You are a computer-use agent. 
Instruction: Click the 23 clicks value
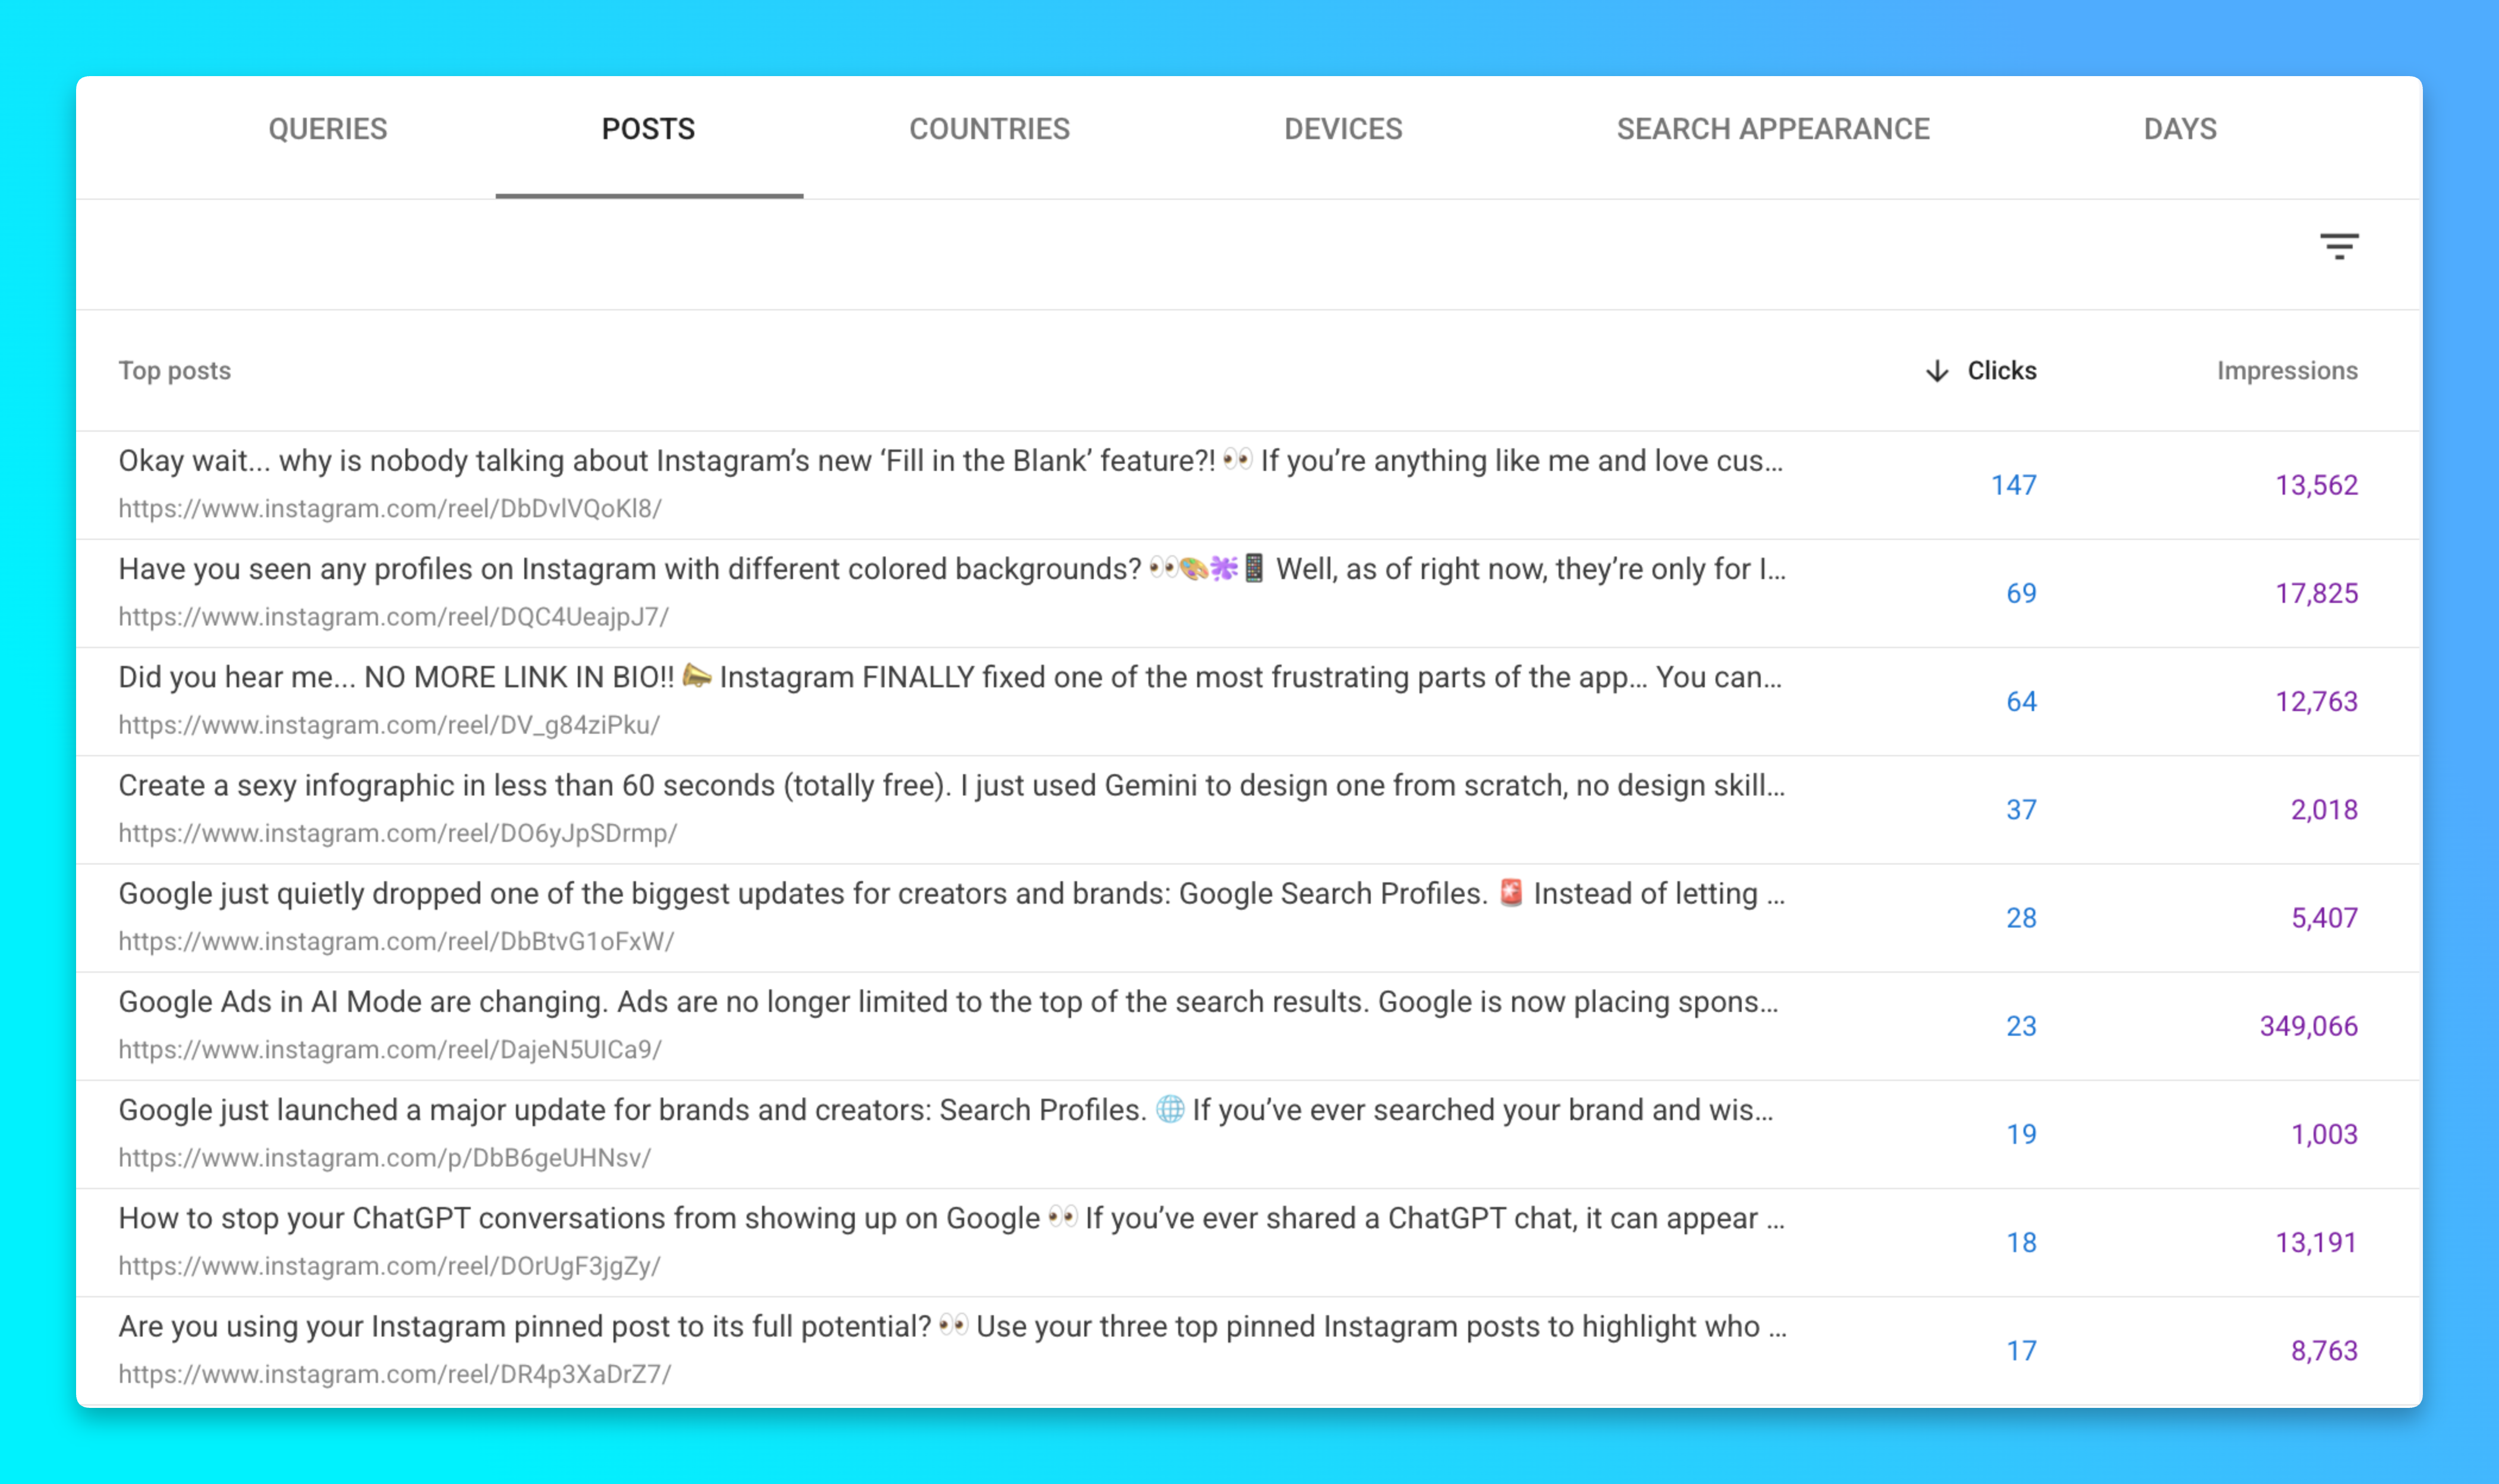pyautogui.click(x=2021, y=1026)
